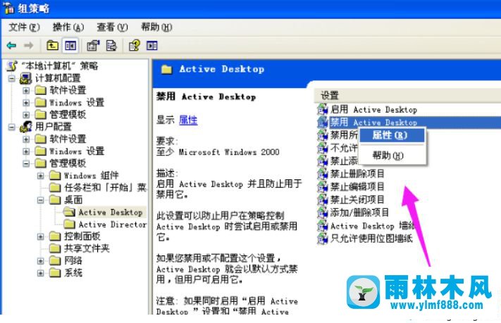Image resolution: width=501 pixels, height=323 pixels.
Task: Click the 计算机配置 computer icon
Action: [26, 78]
